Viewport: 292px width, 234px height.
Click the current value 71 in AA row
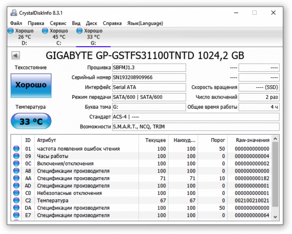pyautogui.click(x=163, y=178)
